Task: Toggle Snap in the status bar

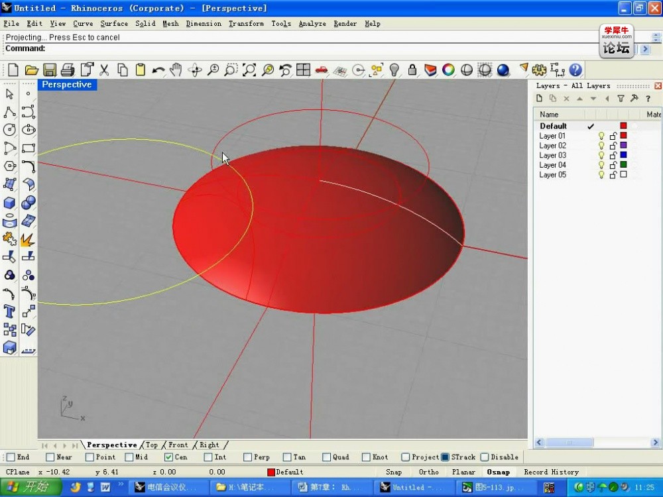Action: (x=394, y=472)
